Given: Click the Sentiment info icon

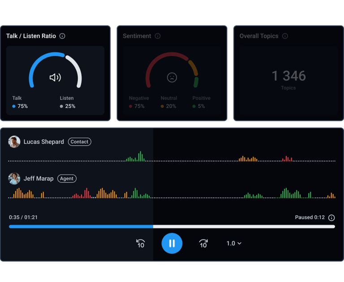Looking at the screenshot, I should coord(158,36).
